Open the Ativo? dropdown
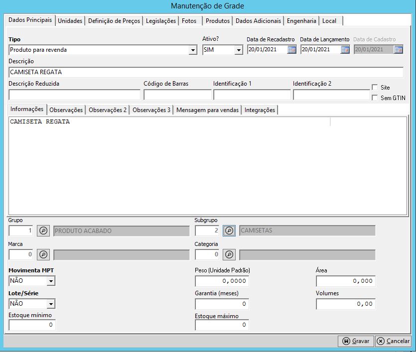The image size is (416, 352). coord(239,50)
